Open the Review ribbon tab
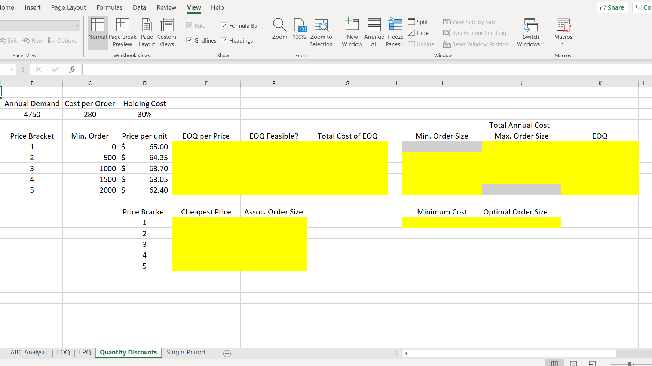The image size is (652, 366). [166, 7]
